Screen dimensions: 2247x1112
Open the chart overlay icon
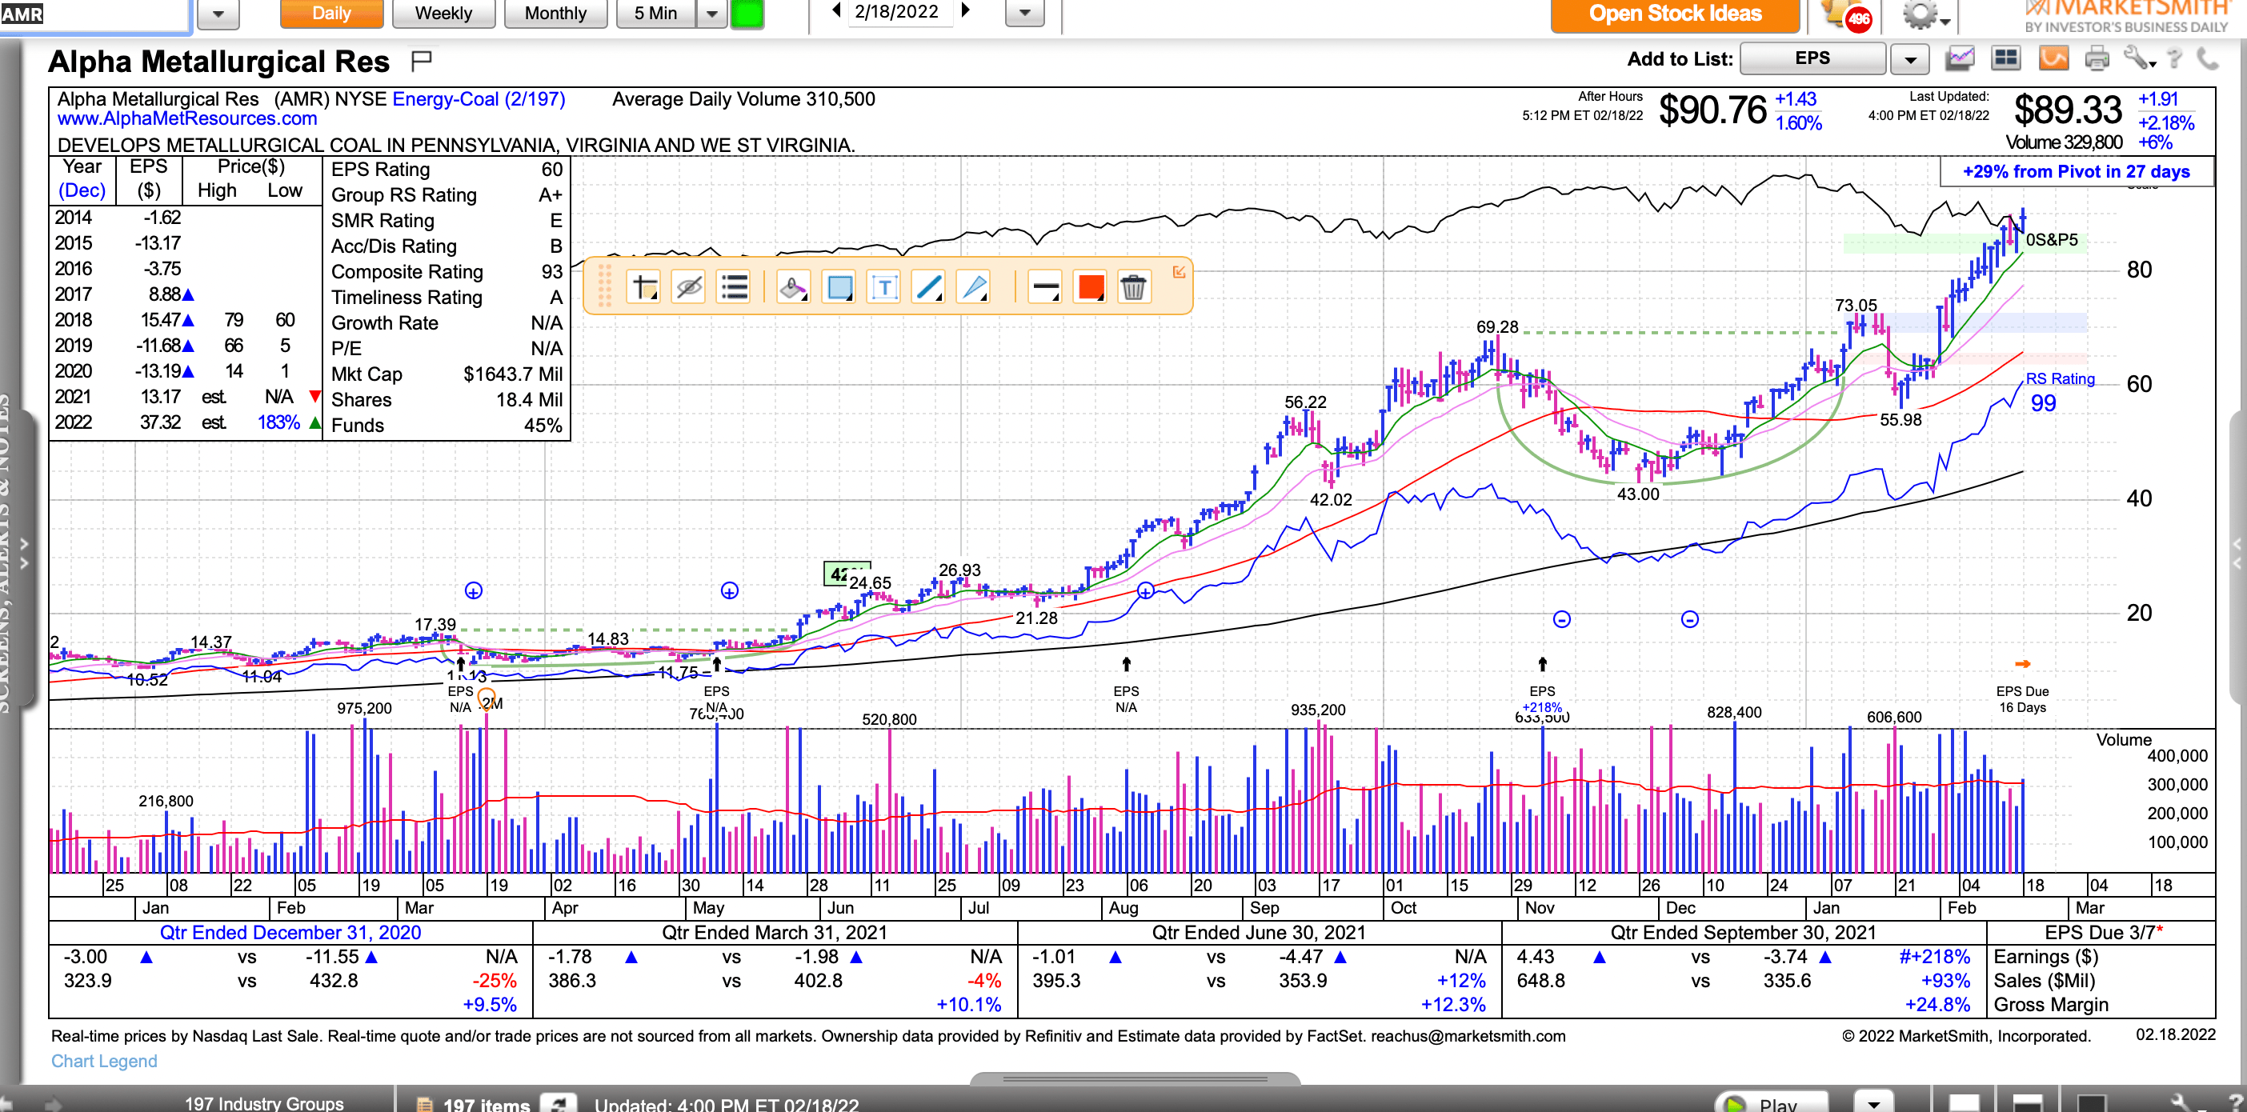pos(1960,58)
